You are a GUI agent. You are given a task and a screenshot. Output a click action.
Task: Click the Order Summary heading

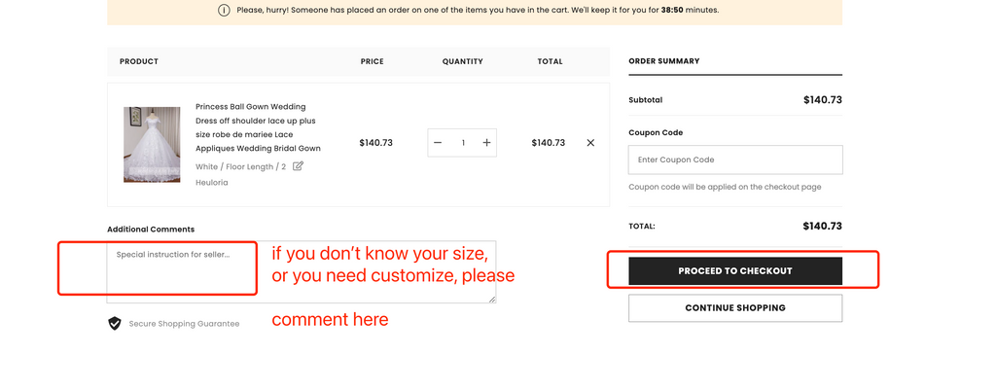click(663, 61)
